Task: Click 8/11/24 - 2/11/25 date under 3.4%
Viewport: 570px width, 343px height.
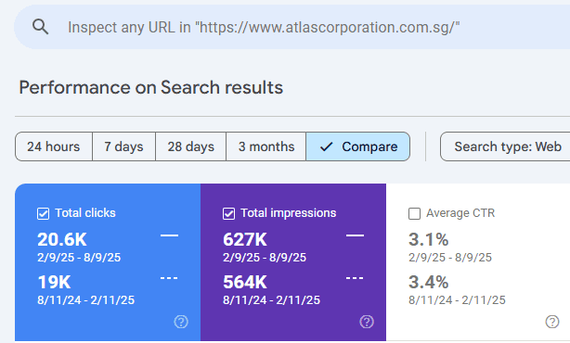Action: [x=457, y=300]
